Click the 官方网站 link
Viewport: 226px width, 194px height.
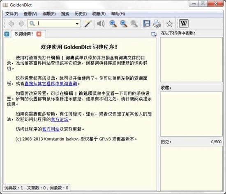(51, 129)
